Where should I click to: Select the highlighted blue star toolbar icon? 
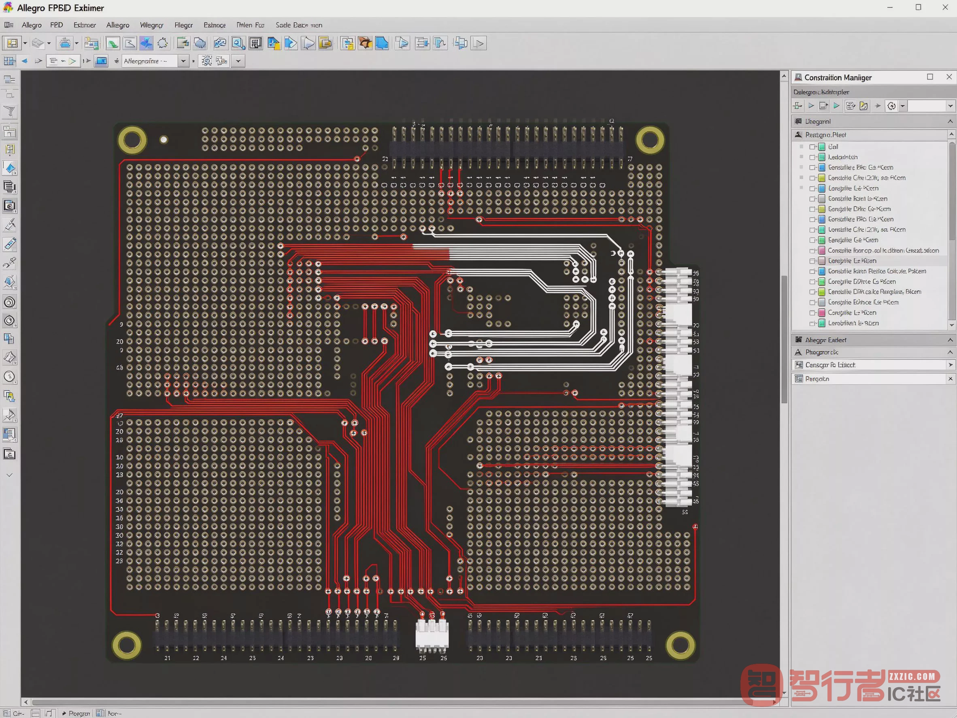146,43
